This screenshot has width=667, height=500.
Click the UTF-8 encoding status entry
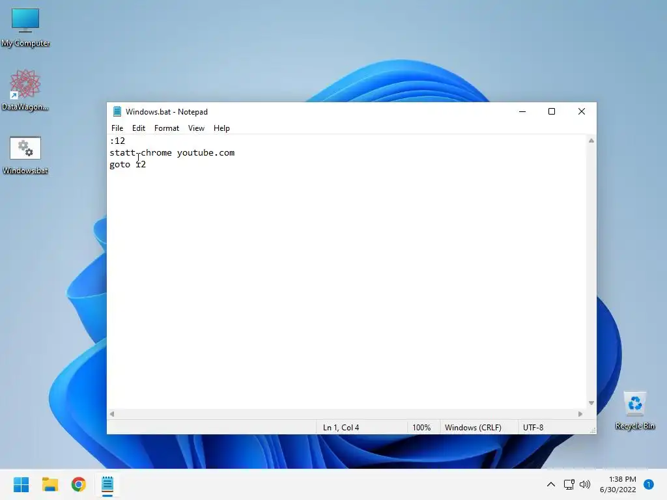click(533, 427)
